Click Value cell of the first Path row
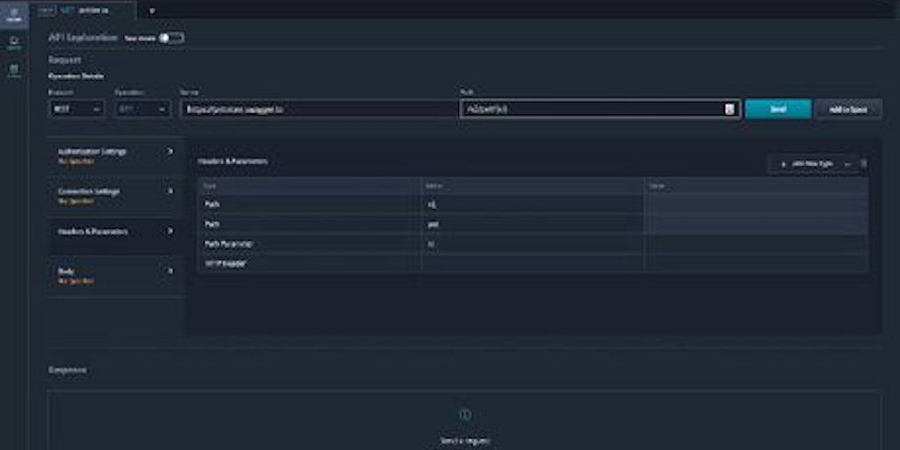 [x=757, y=204]
